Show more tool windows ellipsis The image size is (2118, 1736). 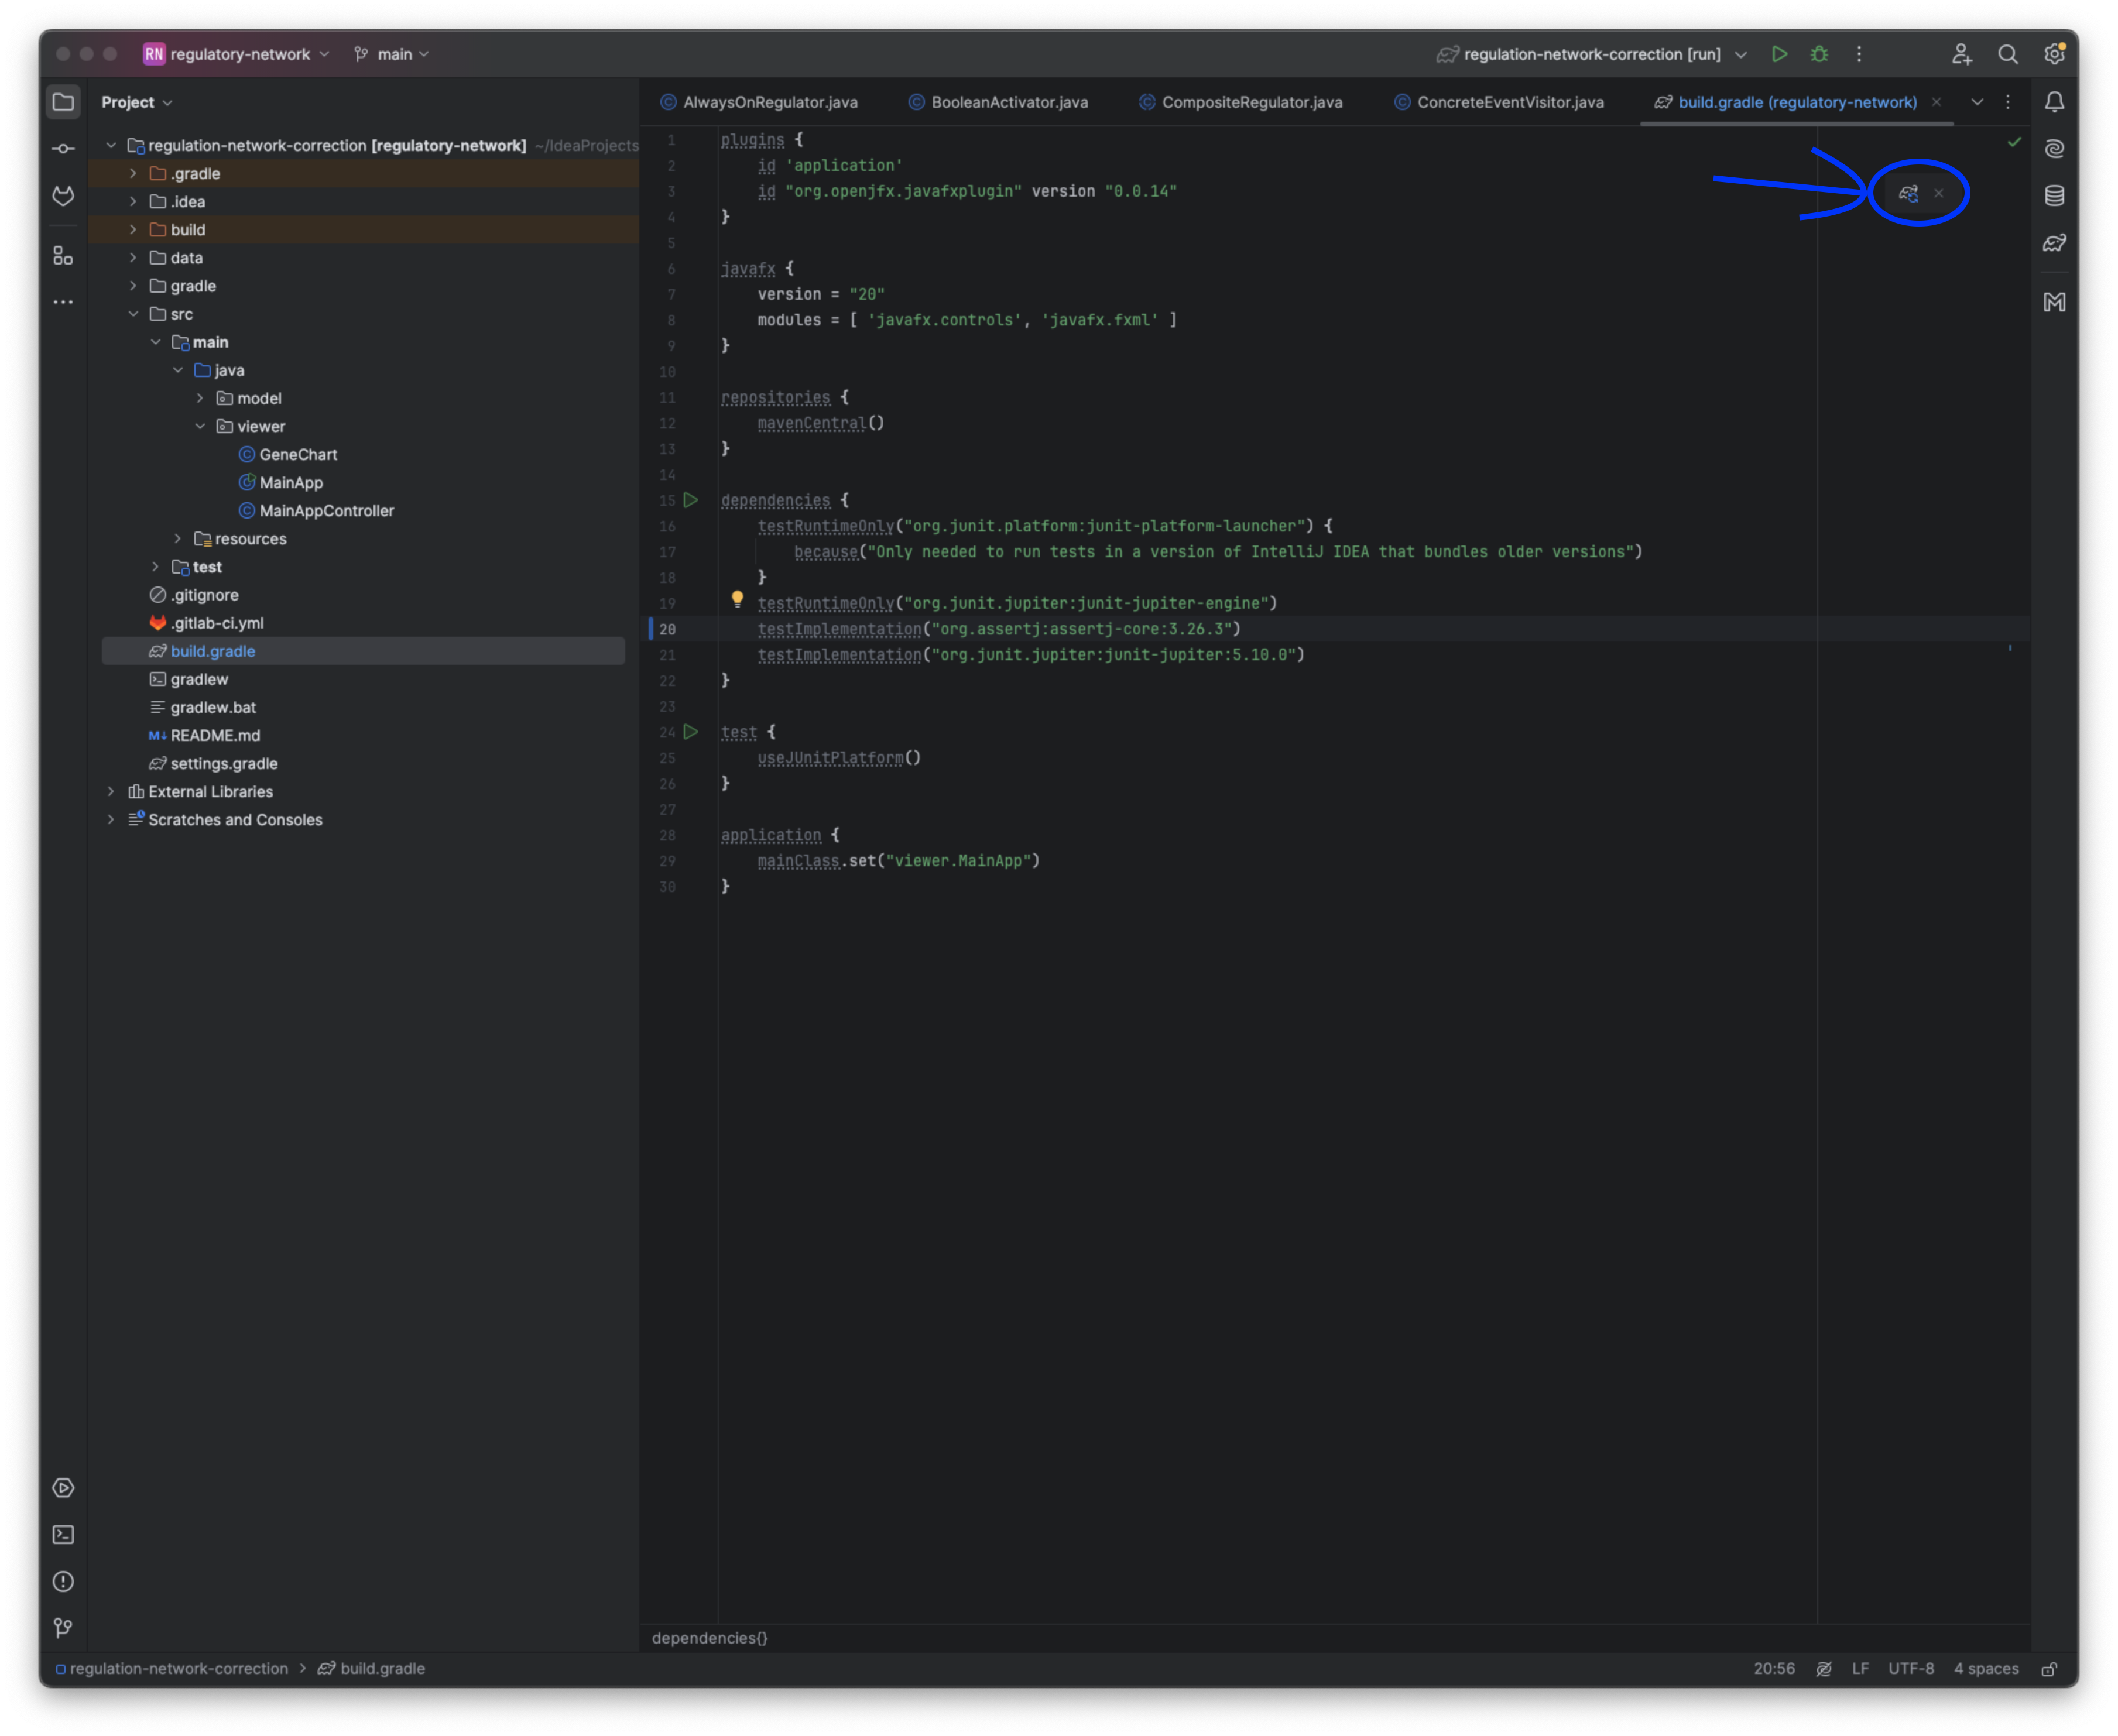click(x=63, y=302)
